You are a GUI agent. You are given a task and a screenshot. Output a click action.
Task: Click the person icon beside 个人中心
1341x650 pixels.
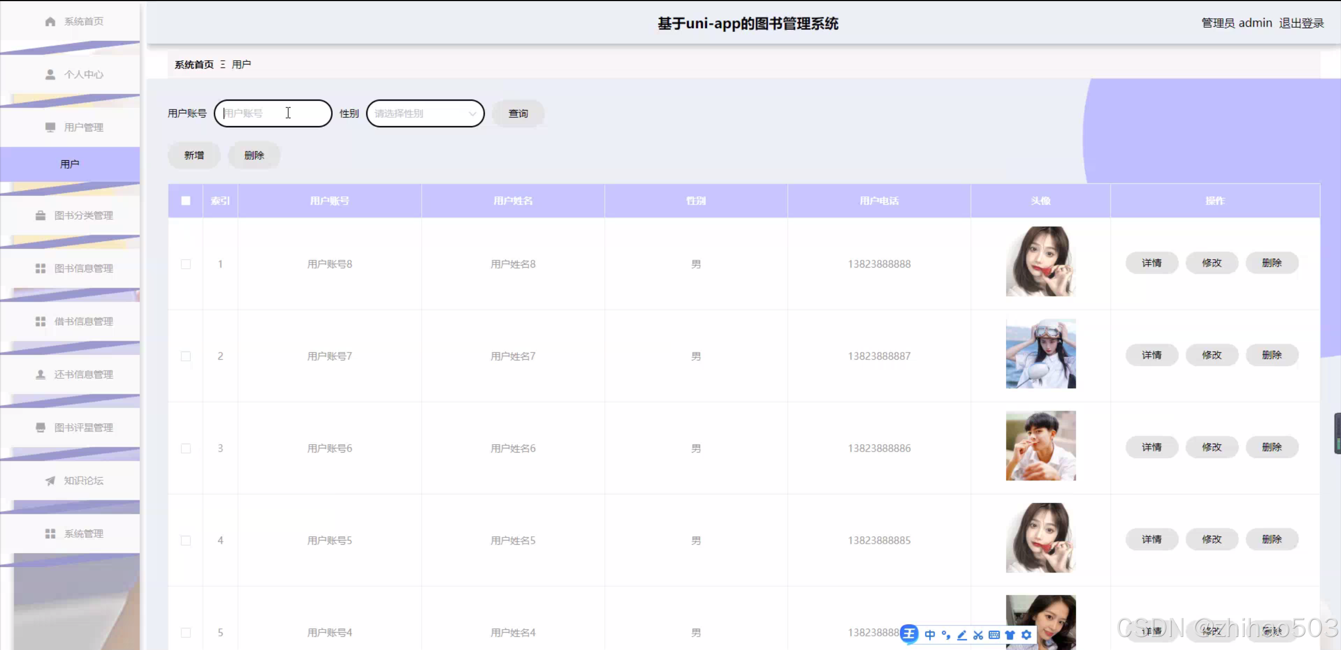click(50, 74)
